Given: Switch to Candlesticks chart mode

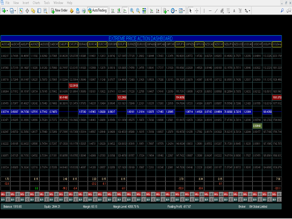Looking at the screenshot, I should [x=119, y=10].
